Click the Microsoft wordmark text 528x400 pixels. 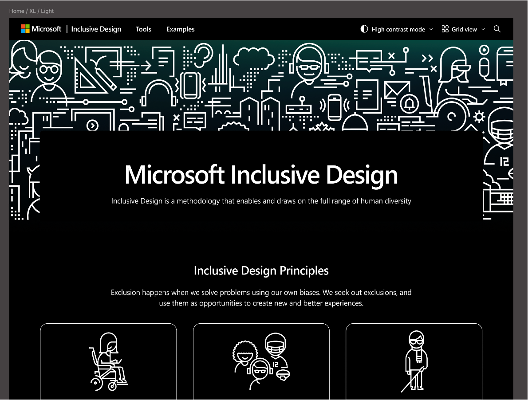point(47,29)
